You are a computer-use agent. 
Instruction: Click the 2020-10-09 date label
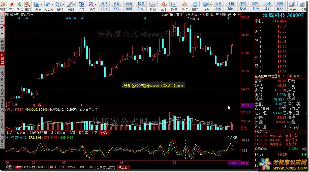[x=238, y=163]
